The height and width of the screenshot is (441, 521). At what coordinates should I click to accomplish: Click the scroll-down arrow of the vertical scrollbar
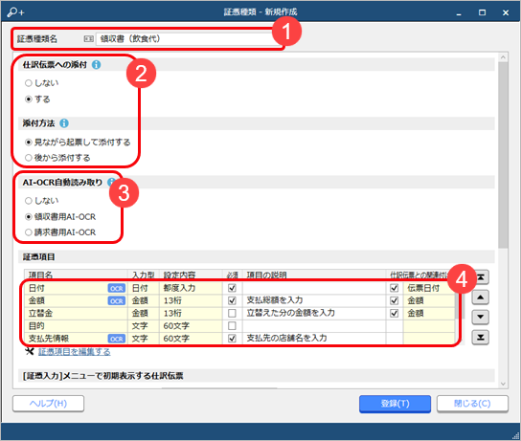click(x=503, y=384)
